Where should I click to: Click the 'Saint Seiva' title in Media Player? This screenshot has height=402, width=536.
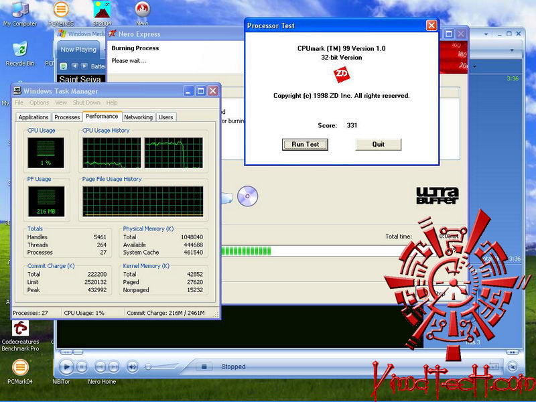(x=80, y=79)
